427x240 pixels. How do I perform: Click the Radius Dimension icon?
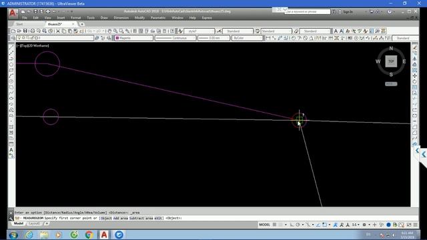click(294, 38)
